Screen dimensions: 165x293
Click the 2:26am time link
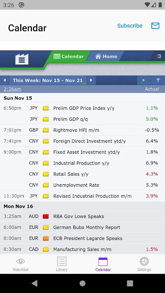point(12,89)
